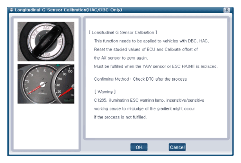The width and height of the screenshot is (241, 163).
Task: Click 'Reset the studied values of ECU' line
Action: (x=146, y=50)
